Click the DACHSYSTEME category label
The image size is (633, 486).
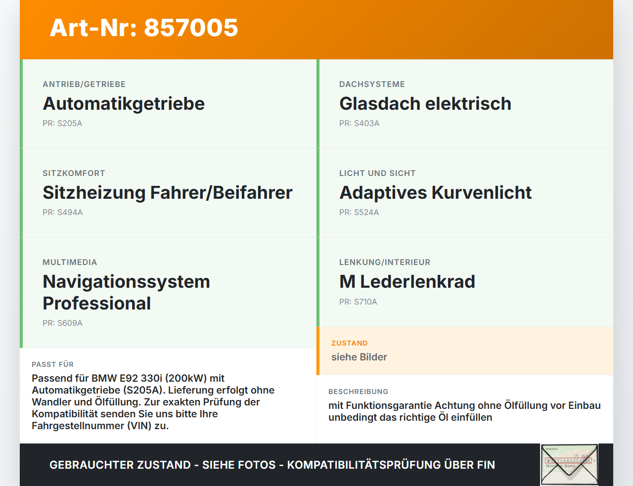tap(372, 85)
